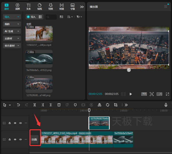Open the 贴纸 stickers tab
Screen dimensions: 172x154
(40, 7)
